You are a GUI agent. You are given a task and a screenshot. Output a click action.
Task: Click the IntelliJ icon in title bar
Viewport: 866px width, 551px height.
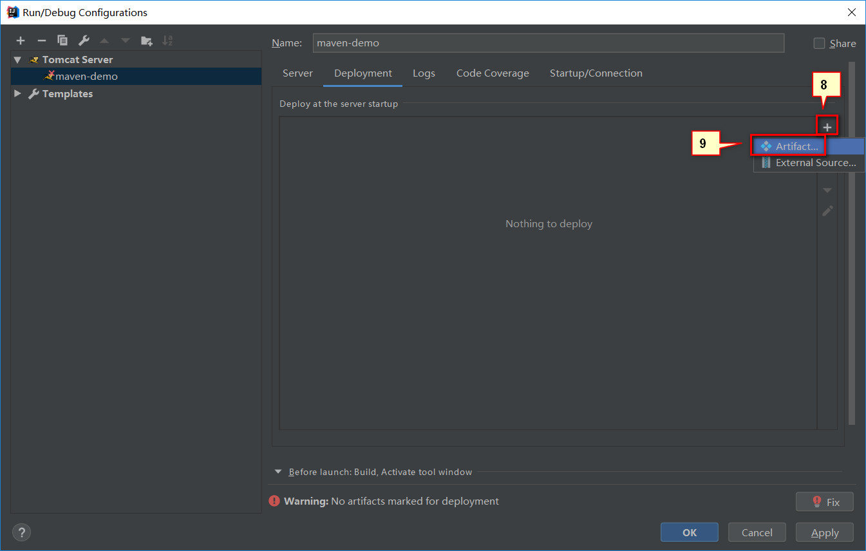[x=12, y=12]
